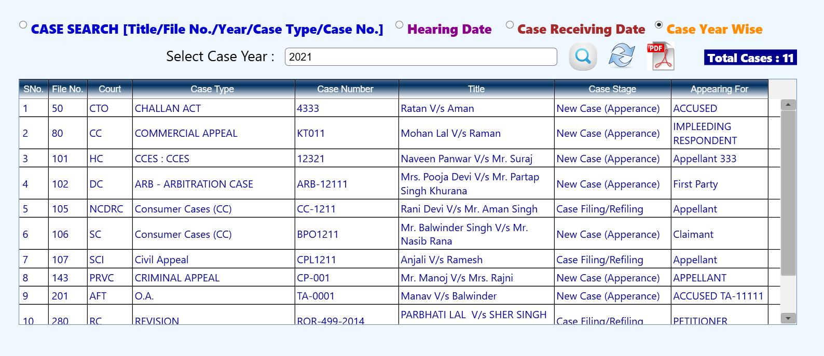This screenshot has width=824, height=356.
Task: Open the Ratan V/s Aman case title
Action: (437, 108)
